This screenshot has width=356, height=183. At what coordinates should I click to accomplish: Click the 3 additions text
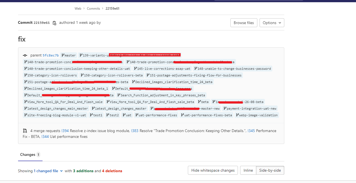coord(83,171)
